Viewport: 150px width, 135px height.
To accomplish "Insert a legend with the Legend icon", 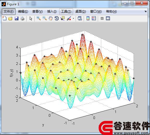I will pyautogui.click(x=94, y=18).
